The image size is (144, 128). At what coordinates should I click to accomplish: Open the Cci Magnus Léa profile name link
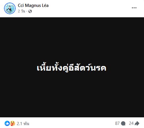pyautogui.click(x=33, y=5)
